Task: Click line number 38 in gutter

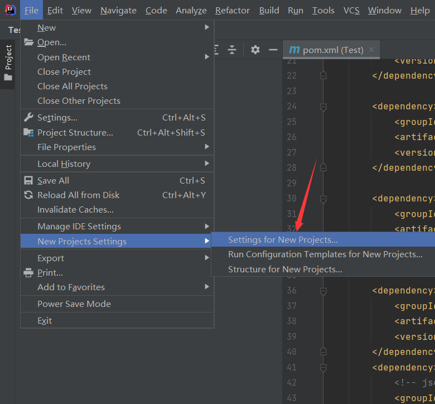Action: tap(292, 321)
